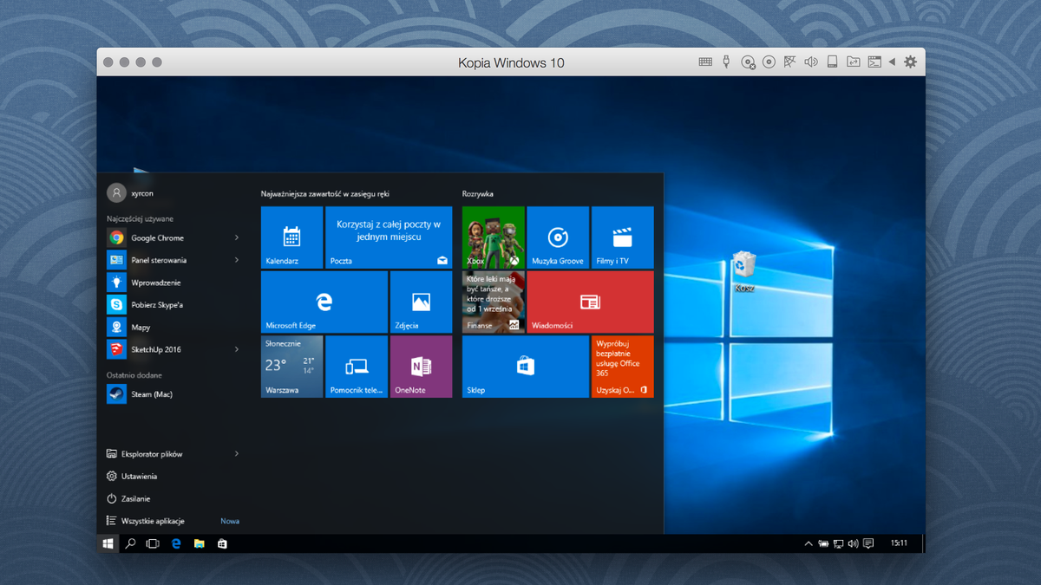This screenshot has width=1041, height=585.
Task: Click the hard disk icon in VM toolbar
Action: click(832, 62)
